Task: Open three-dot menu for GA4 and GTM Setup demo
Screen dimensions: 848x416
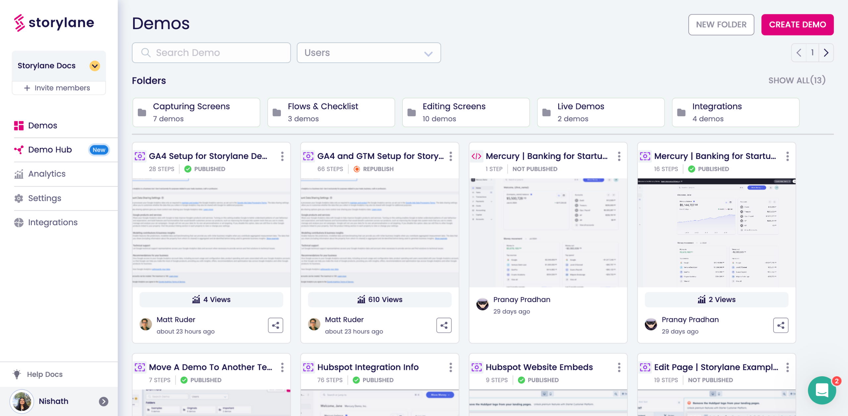Action: 450,156
